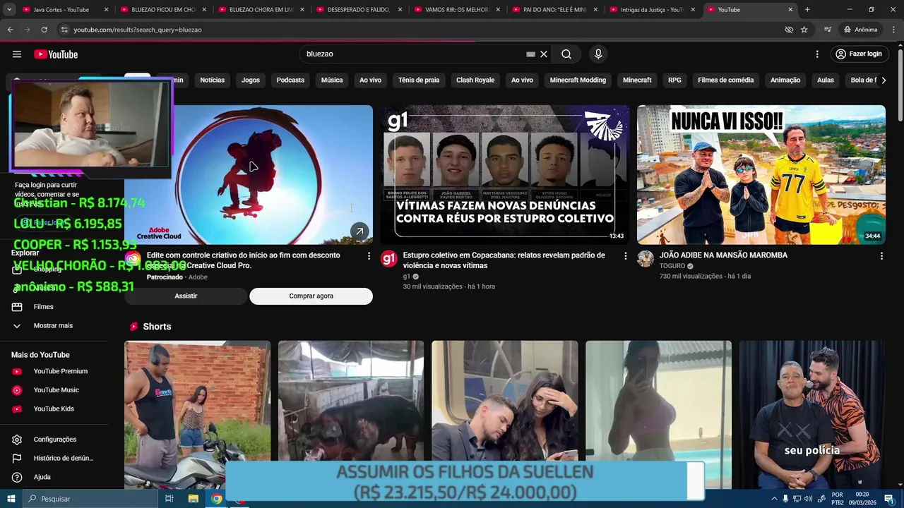Bookmark this page with the star
904x508 pixels.
tap(804, 30)
